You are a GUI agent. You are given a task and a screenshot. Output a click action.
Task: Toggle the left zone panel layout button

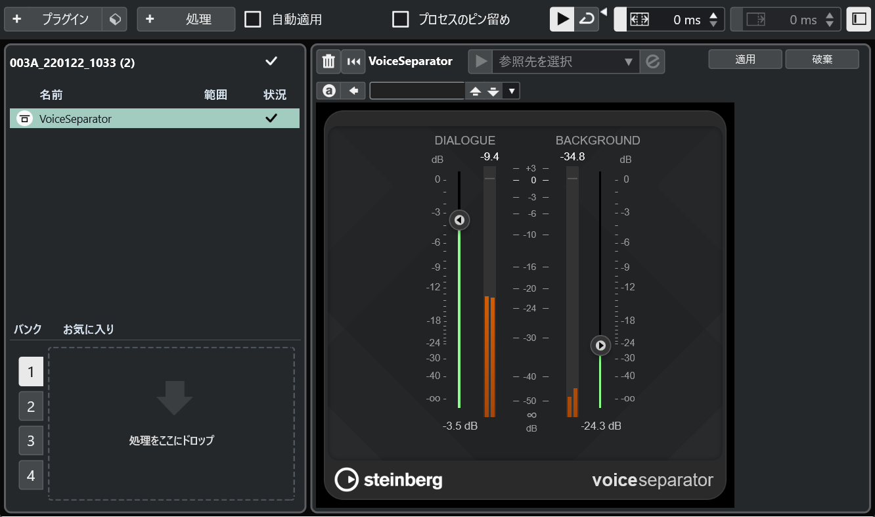click(859, 20)
